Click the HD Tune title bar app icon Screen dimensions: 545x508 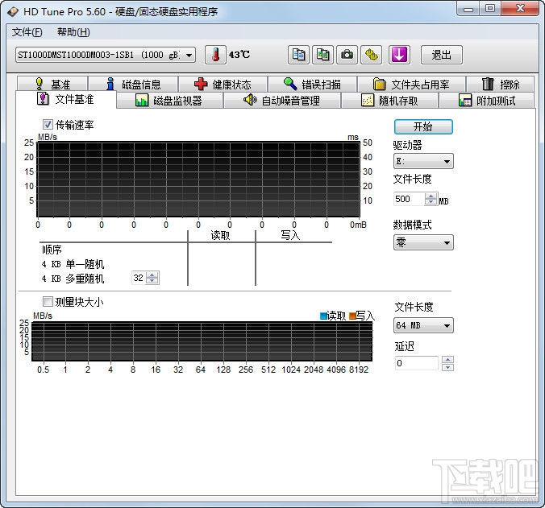13,12
